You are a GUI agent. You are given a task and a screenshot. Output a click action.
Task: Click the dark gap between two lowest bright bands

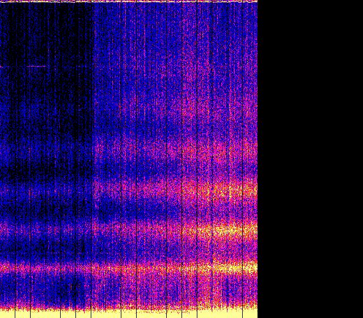point(170,249)
